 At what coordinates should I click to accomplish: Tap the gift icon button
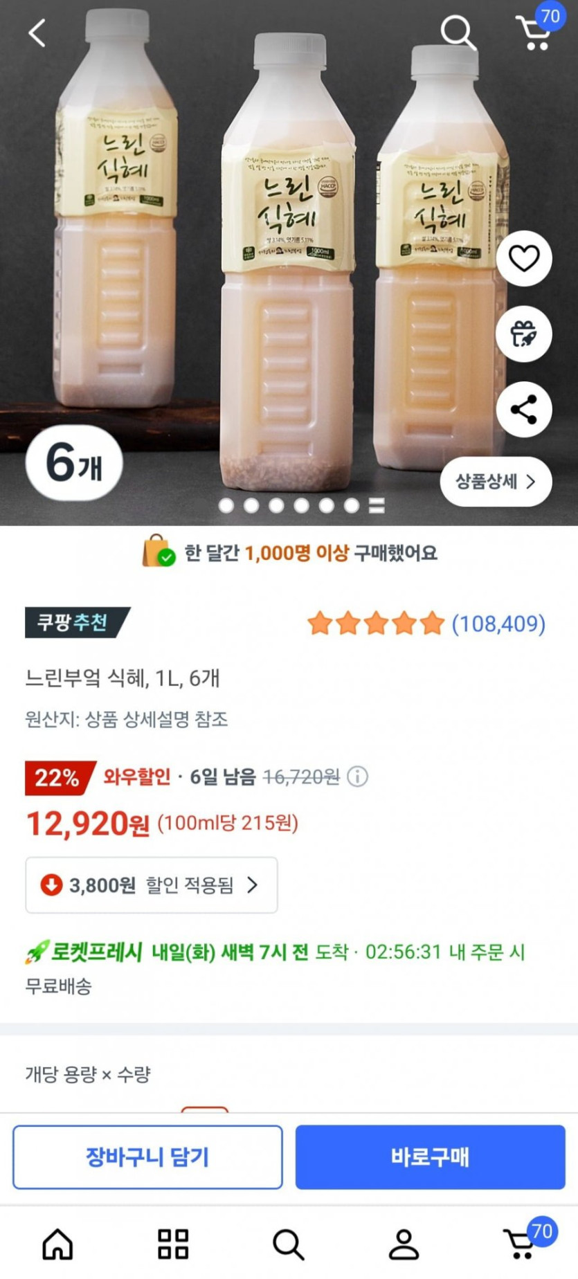524,334
